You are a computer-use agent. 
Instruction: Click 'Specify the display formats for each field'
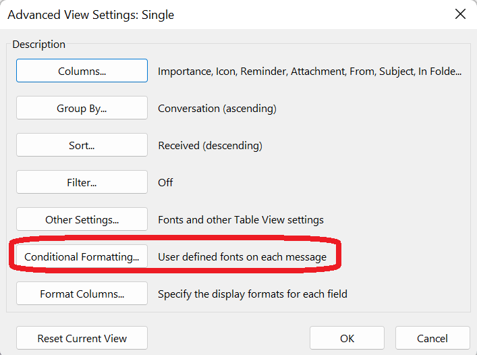[252, 294]
